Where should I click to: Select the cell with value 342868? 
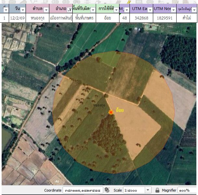click(141, 18)
